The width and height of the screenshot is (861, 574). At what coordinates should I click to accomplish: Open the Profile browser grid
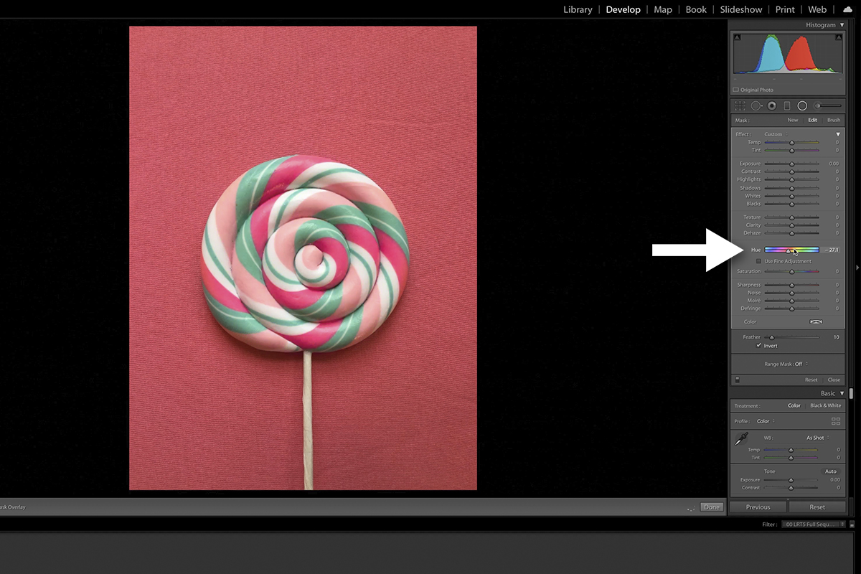[836, 421]
